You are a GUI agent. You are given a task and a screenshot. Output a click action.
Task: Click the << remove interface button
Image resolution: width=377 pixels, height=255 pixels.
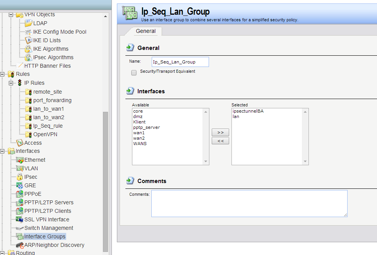[x=220, y=141]
